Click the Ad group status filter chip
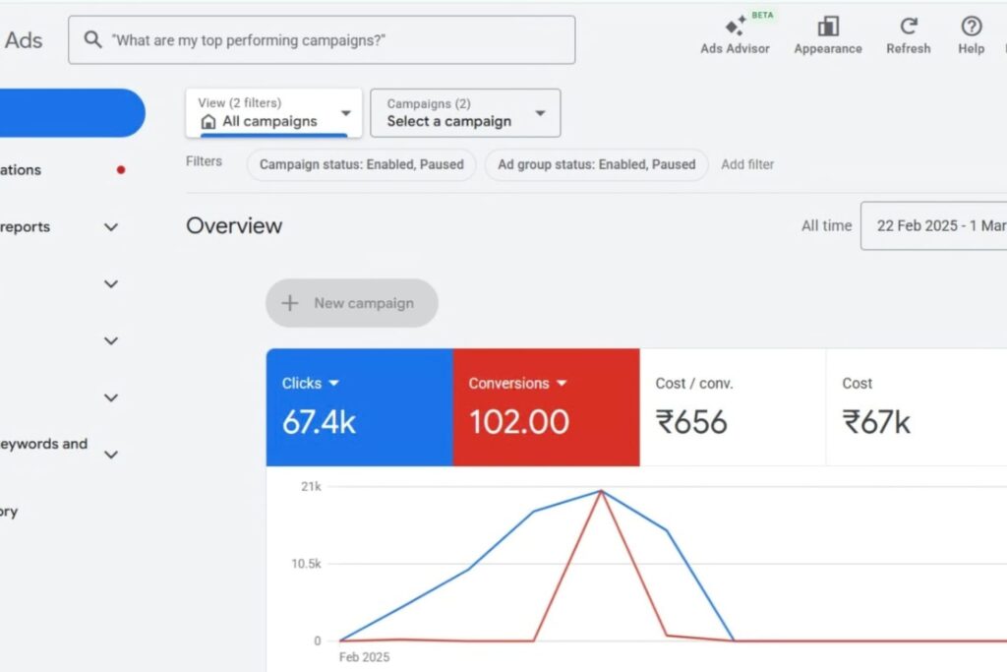The height and width of the screenshot is (672, 1007). [x=596, y=164]
